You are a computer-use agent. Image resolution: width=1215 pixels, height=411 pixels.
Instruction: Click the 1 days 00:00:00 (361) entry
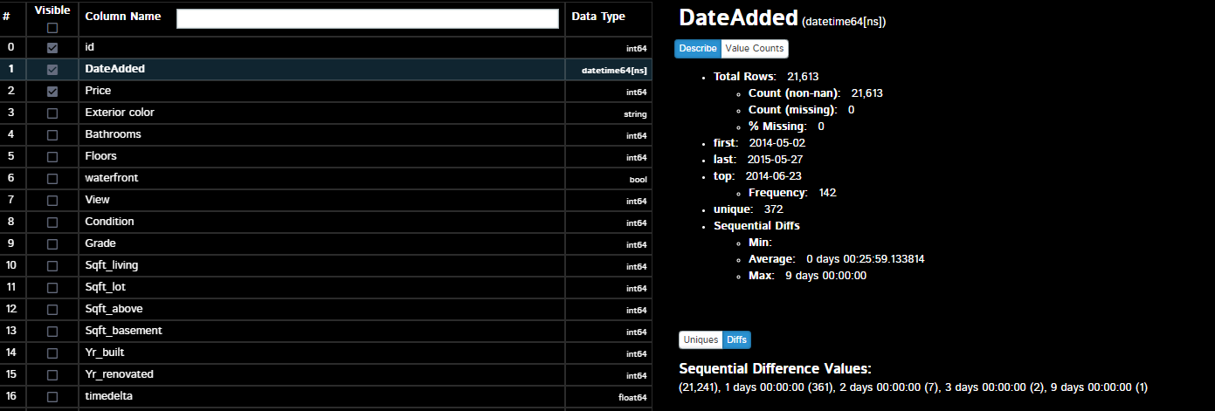(x=776, y=387)
